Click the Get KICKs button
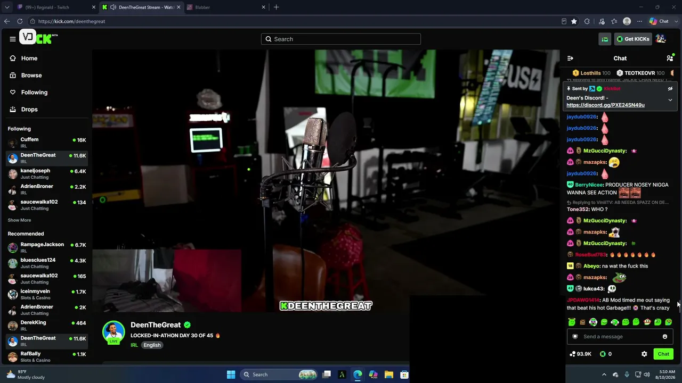The image size is (682, 383). [633, 39]
